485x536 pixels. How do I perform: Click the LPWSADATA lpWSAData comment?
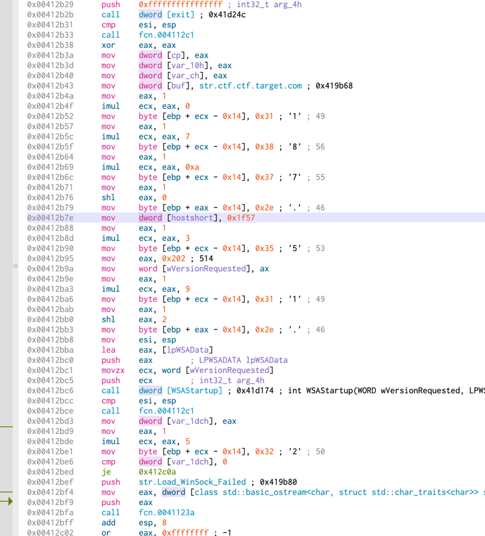[243, 360]
